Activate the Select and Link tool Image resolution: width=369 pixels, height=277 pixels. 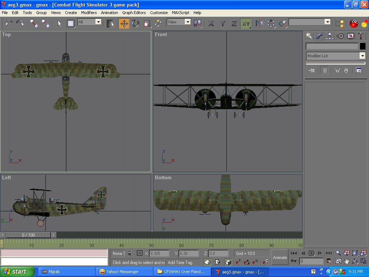34,23
